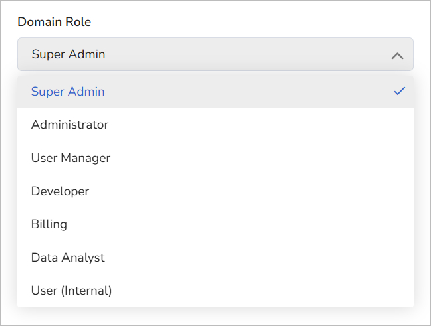The width and height of the screenshot is (431, 326).
Task: Assign the Data Analyst role
Action: point(68,258)
